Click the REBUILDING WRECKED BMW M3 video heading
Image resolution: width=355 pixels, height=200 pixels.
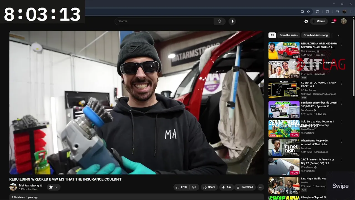(x=65, y=179)
